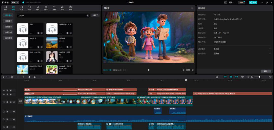The image size is (274, 130).
Task: Open the Stickers (贴纸) icon tab
Action: tap(30, 8)
